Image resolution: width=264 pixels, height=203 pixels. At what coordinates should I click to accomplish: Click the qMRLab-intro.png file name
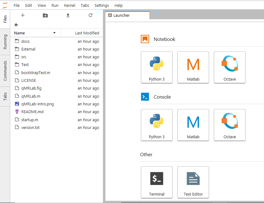point(37,104)
